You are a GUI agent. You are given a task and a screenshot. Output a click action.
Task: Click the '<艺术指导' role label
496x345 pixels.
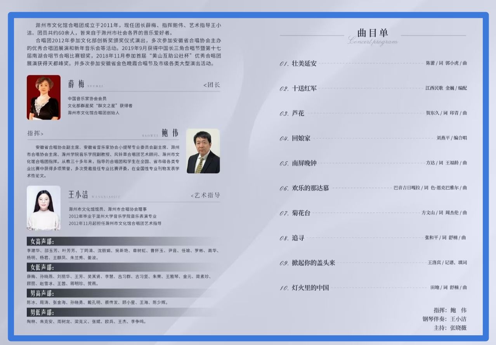pos(205,195)
